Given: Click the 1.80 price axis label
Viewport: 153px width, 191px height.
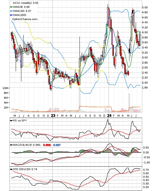Looking at the screenshot, I should tap(145, 88).
